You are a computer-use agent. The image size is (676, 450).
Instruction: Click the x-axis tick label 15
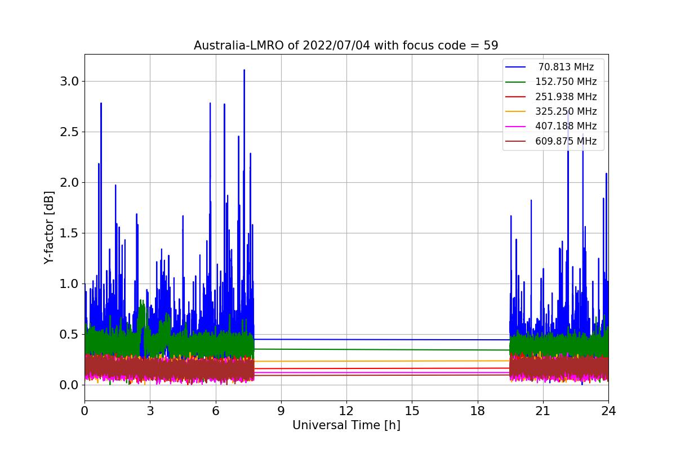pyautogui.click(x=412, y=411)
